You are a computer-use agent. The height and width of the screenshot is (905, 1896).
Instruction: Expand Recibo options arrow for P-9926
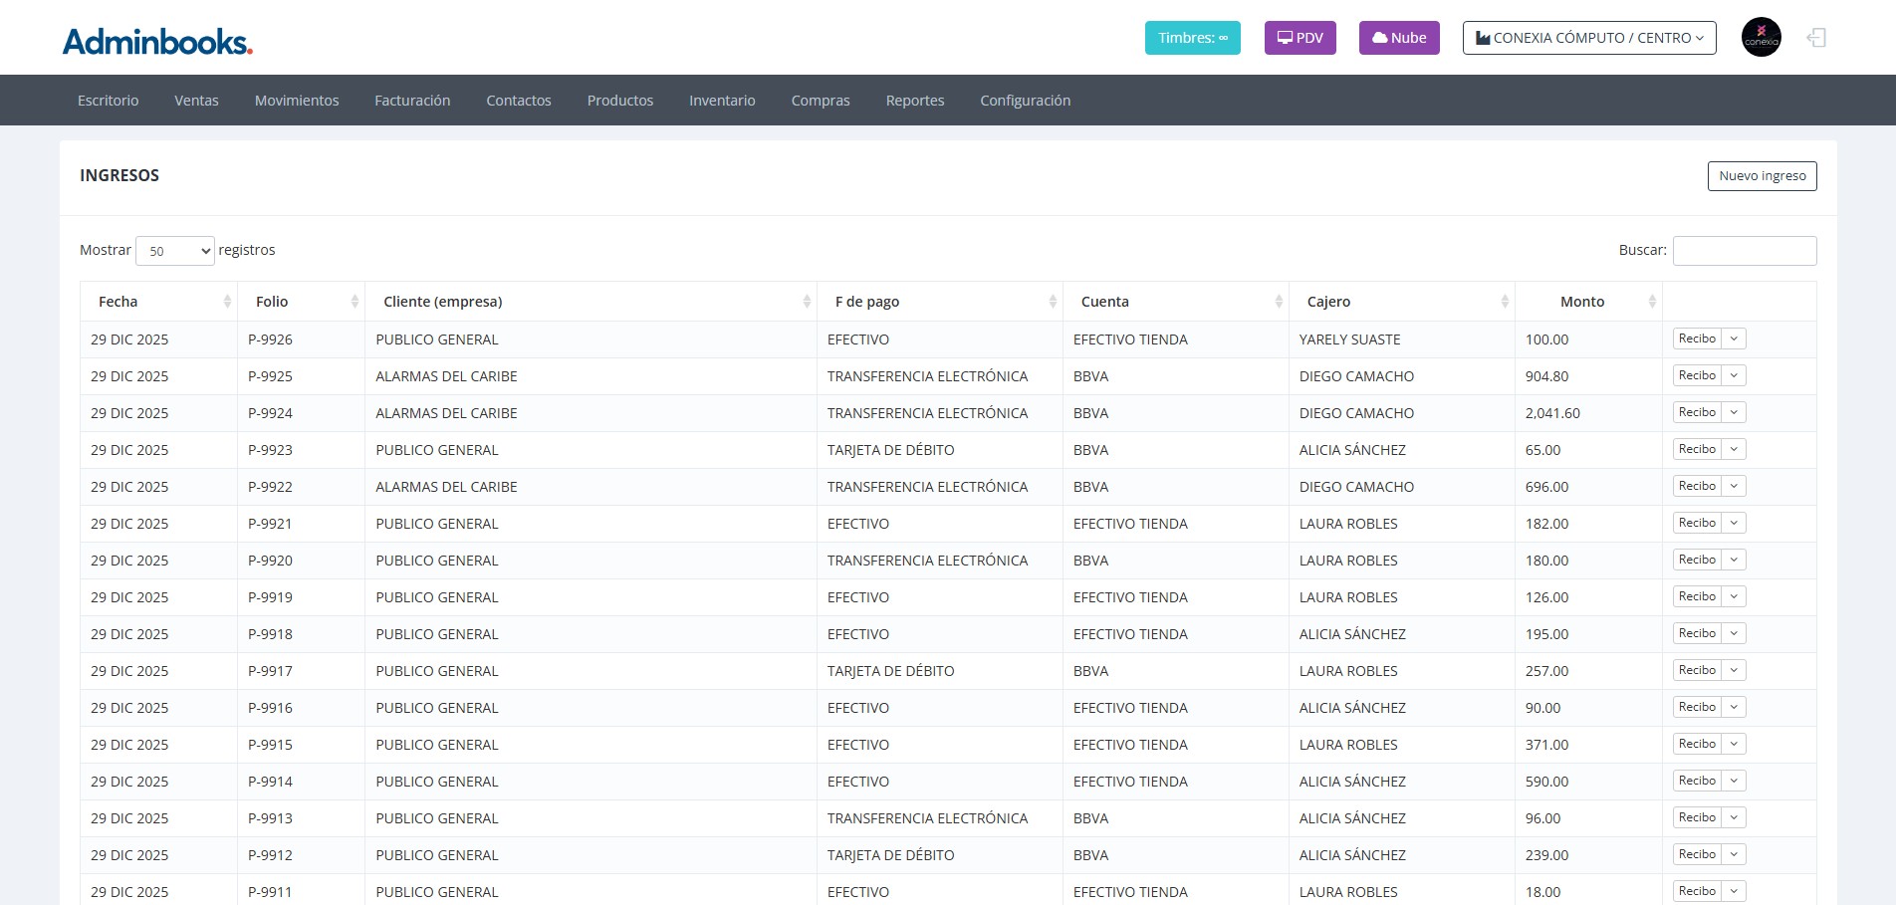tap(1734, 339)
